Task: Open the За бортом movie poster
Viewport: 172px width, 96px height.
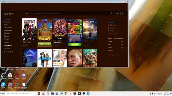Action: coord(45,58)
